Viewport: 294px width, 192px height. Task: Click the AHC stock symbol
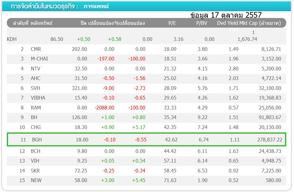point(35,78)
